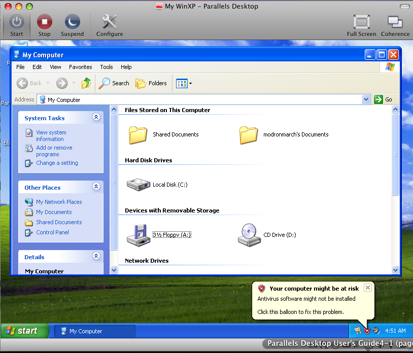Open the Tools menu
Screen dimensions: 413x353
point(107,67)
